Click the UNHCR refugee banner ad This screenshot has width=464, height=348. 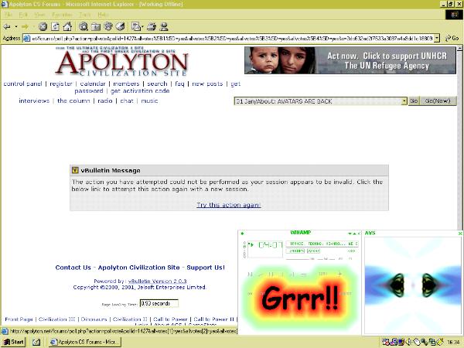350,60
